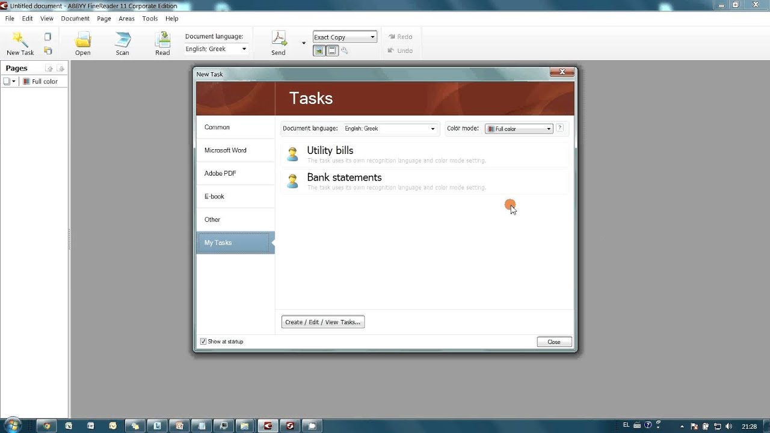Open the File menu
The height and width of the screenshot is (433, 770).
tap(10, 19)
